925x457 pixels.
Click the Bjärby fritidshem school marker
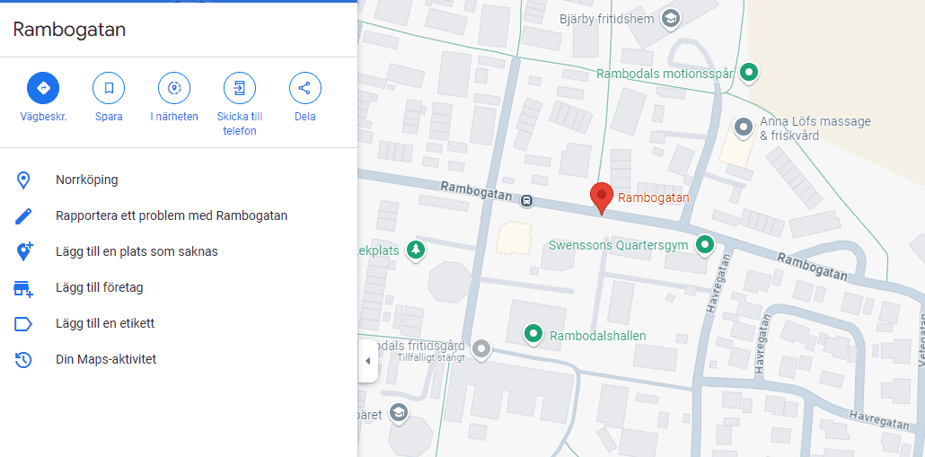670,18
